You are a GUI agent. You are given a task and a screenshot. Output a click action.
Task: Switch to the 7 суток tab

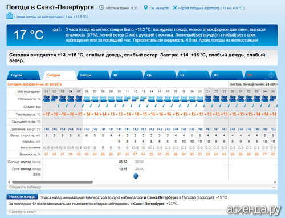[x=23, y=75]
